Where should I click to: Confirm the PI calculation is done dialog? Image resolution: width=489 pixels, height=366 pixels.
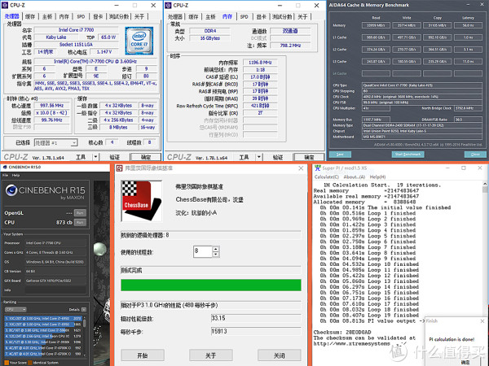click(465, 362)
